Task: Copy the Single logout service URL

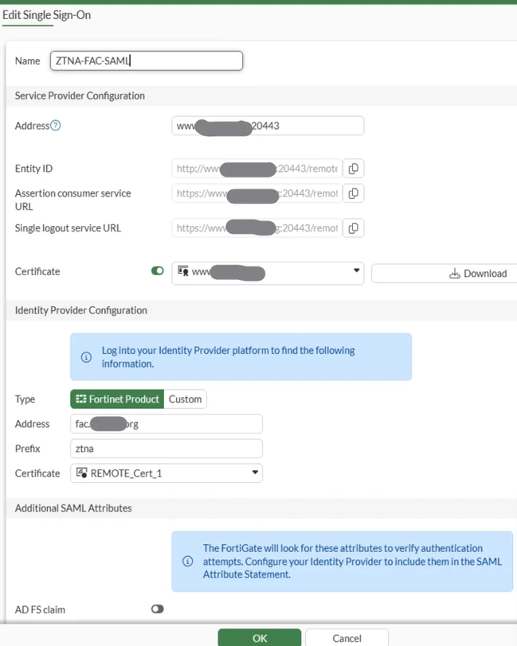Action: (353, 228)
